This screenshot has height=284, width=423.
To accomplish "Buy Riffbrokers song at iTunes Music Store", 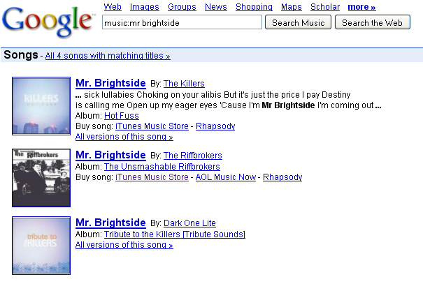I will [x=152, y=177].
